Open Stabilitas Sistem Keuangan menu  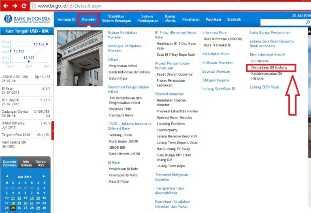[x=117, y=19]
